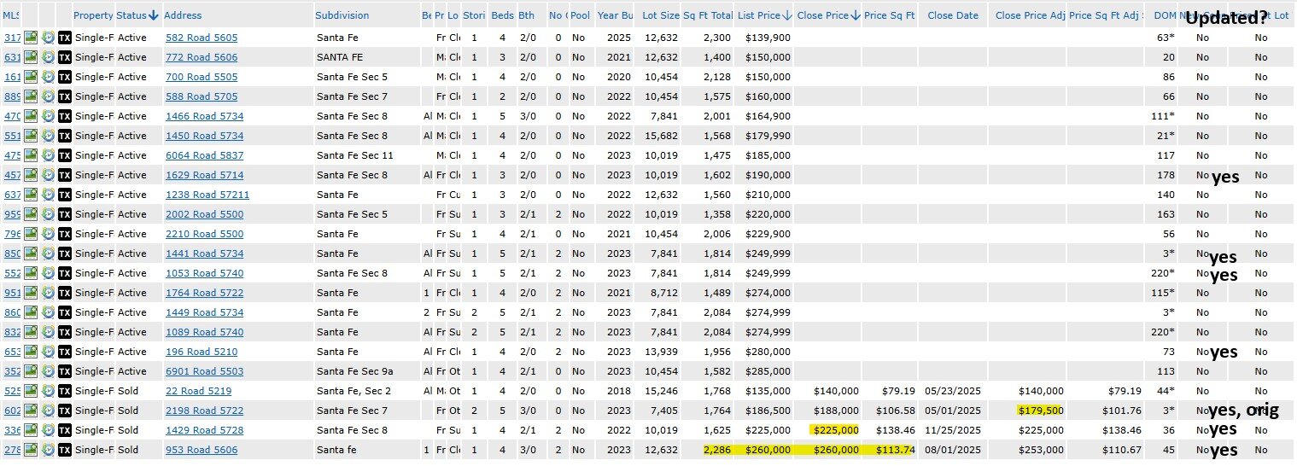Click highlighted $225,000 close price cell
This screenshot has width=1297, height=466.
pos(834,430)
